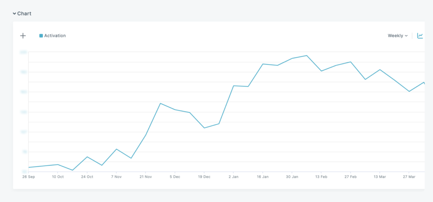
Task: Toggle the Activation series legend label
Action: [x=55, y=36]
